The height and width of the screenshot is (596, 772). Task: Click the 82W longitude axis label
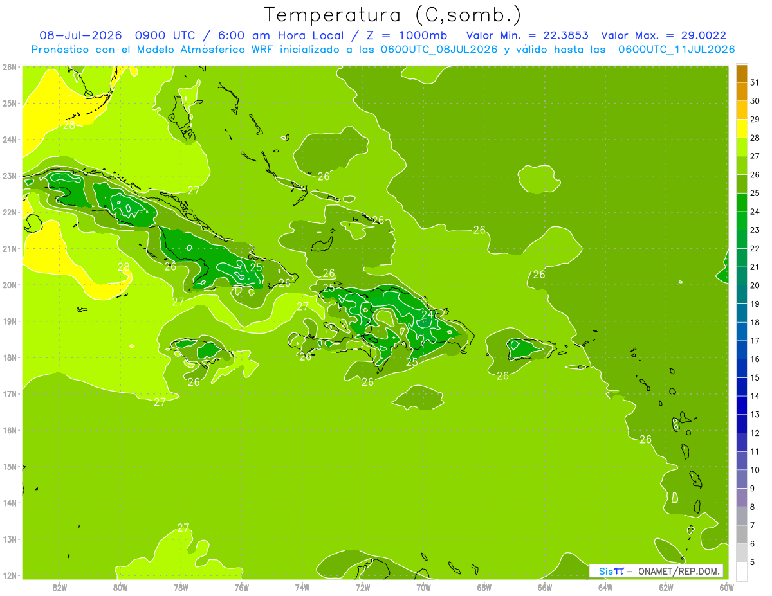(x=60, y=587)
